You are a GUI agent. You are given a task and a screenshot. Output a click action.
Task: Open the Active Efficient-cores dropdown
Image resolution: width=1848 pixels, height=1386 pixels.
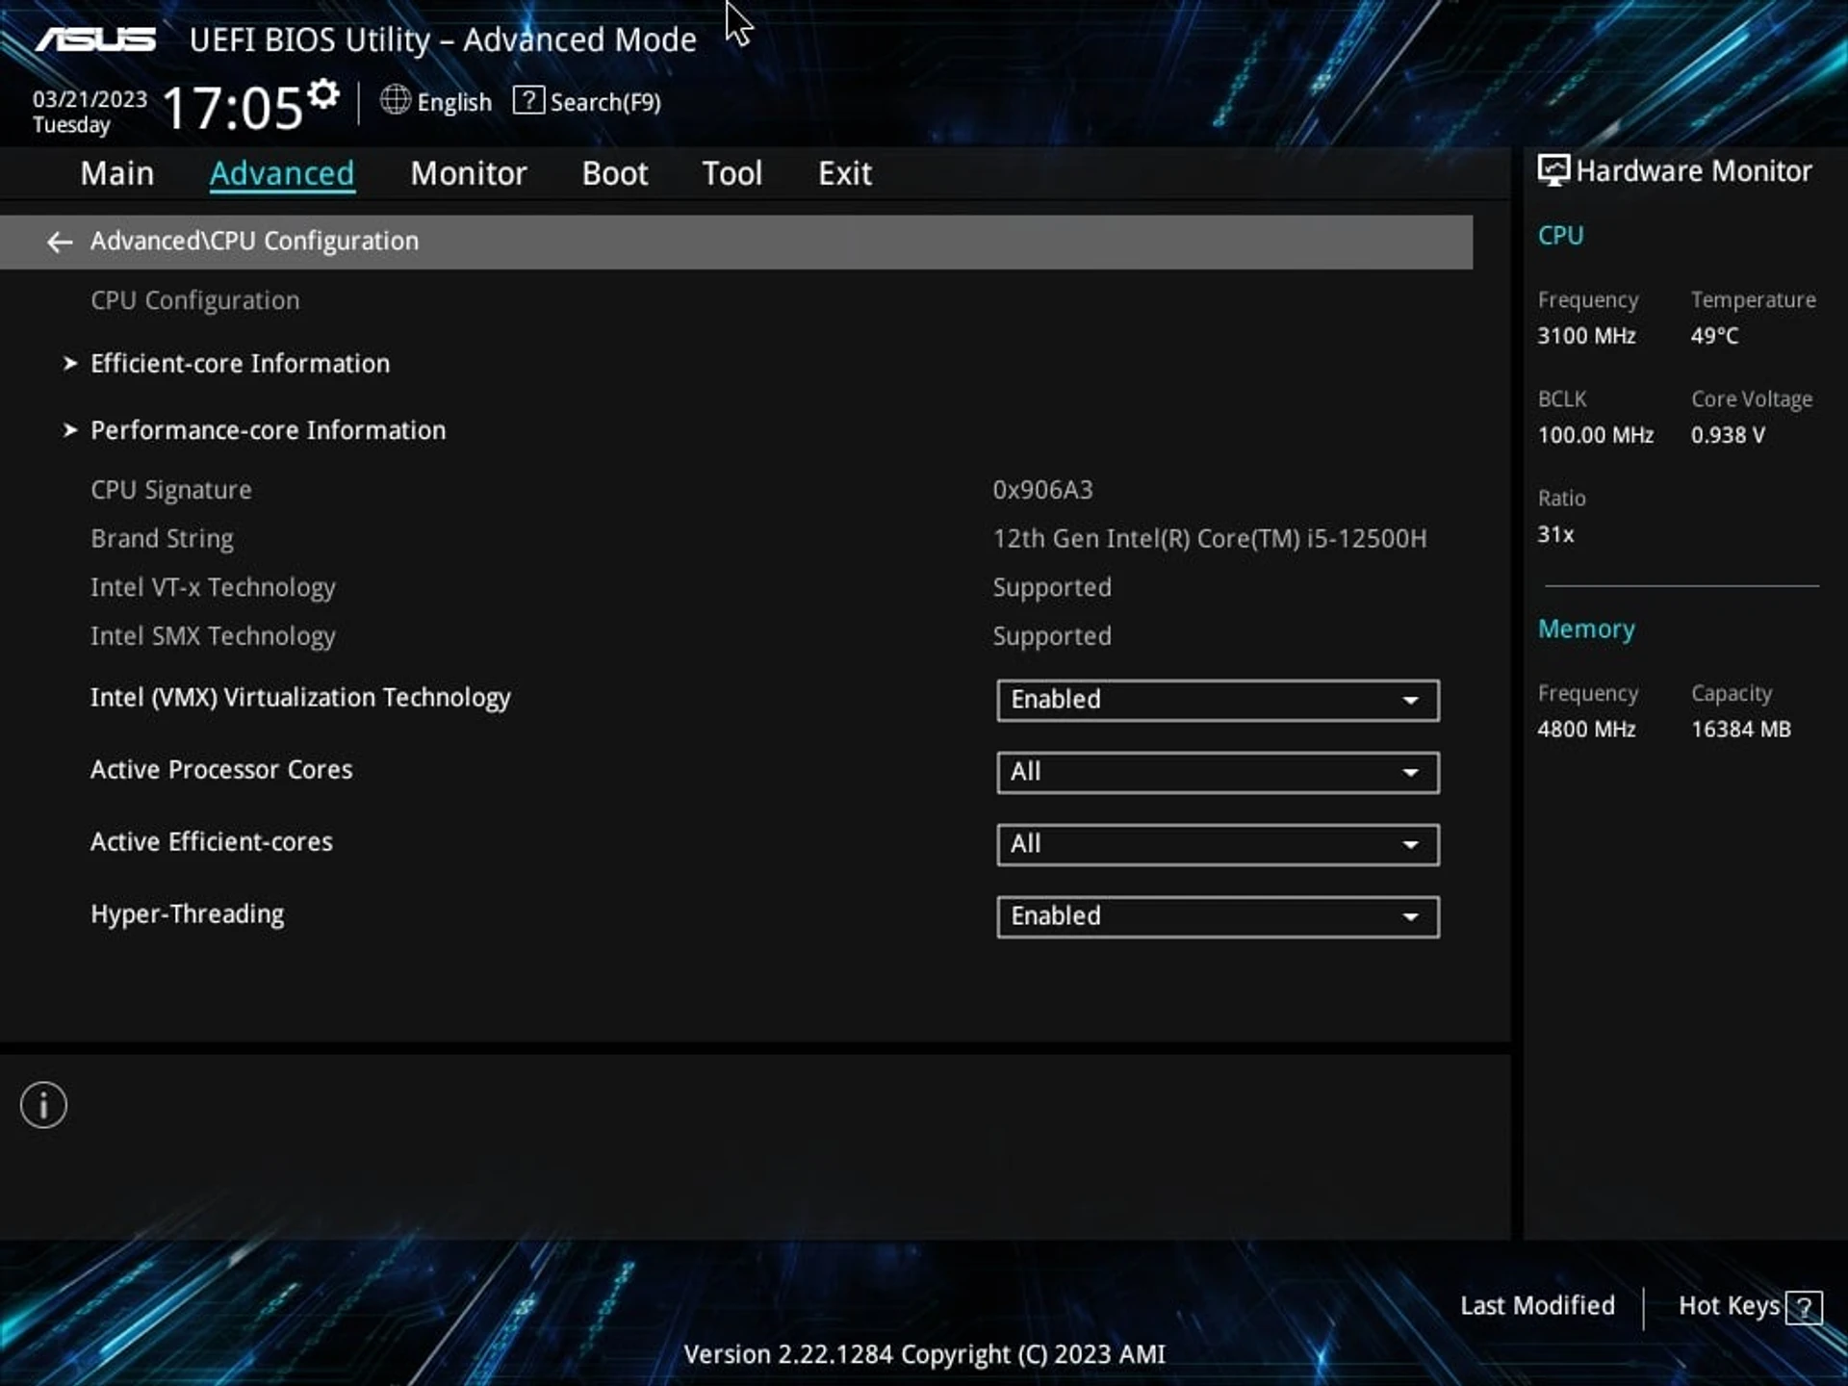(1218, 844)
